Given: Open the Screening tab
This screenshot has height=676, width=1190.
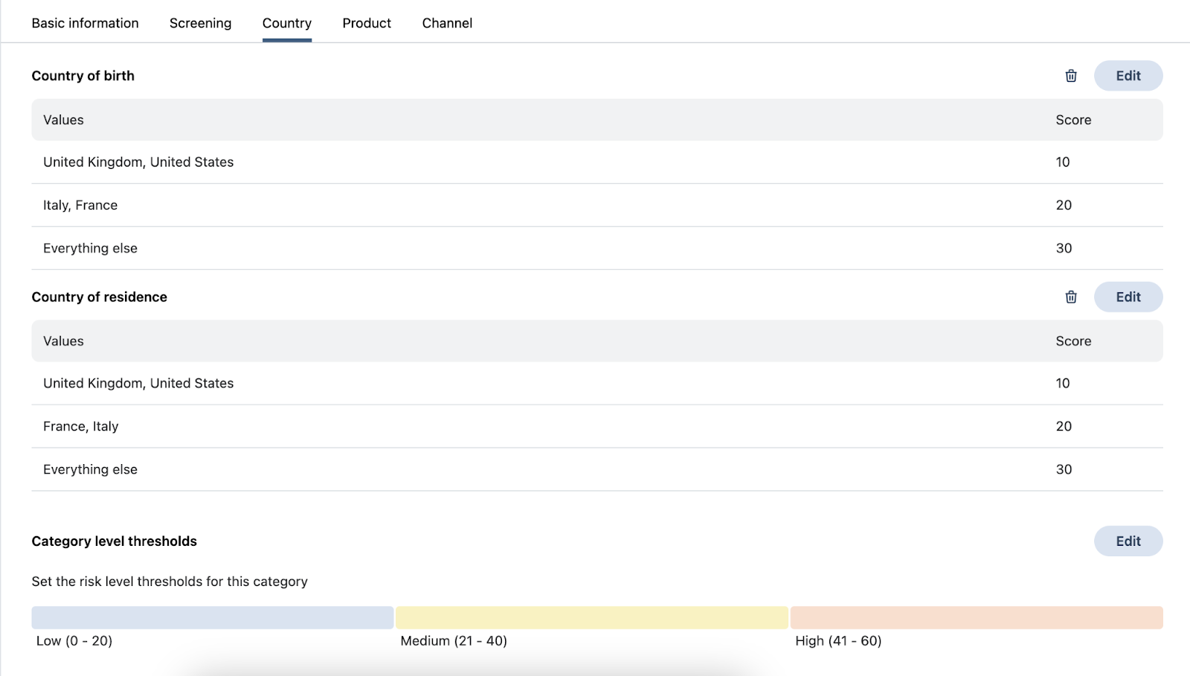Looking at the screenshot, I should click(200, 23).
